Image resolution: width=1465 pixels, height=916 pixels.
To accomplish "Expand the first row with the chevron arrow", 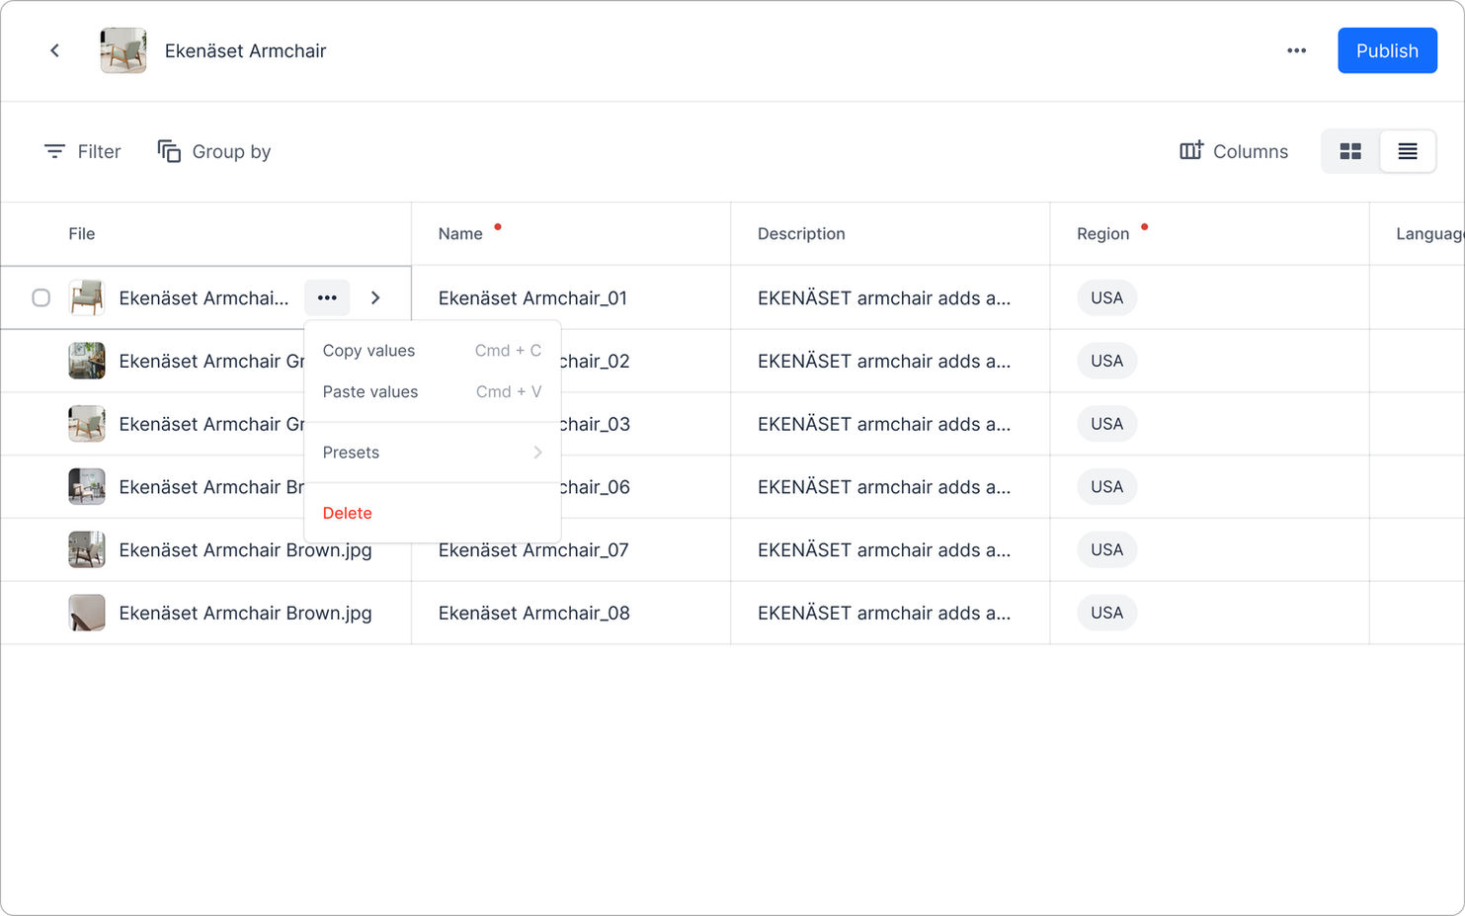I will tap(375, 297).
